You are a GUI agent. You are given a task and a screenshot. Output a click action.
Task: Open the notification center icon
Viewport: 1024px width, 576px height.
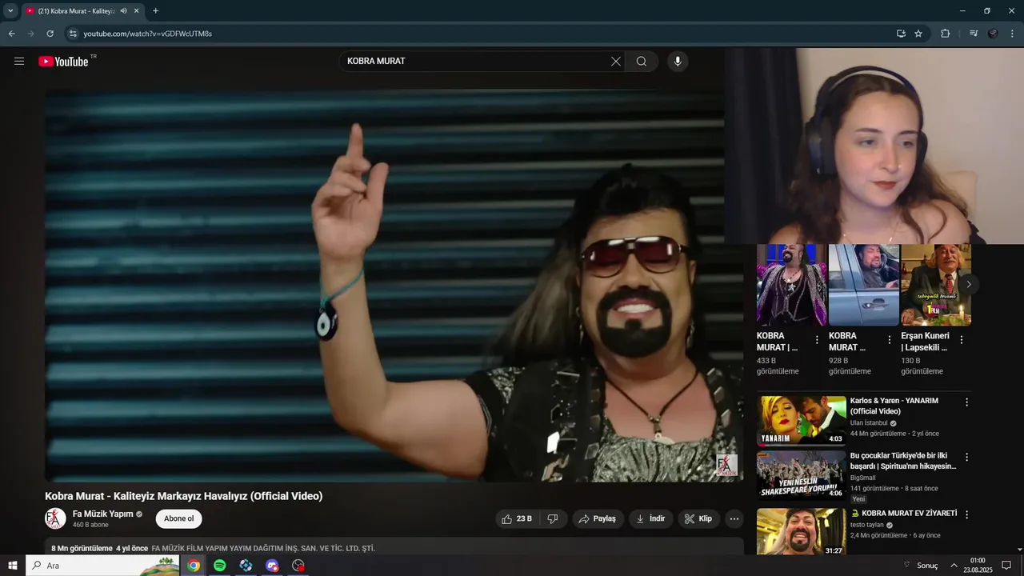[1006, 566]
